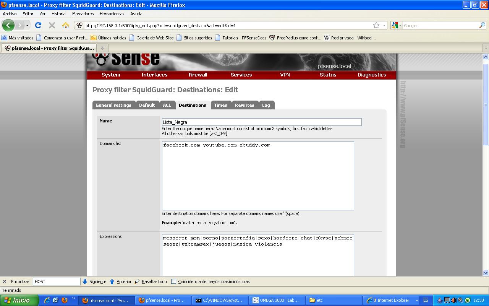Expand the URL bar history dropdown
The image size is (489, 306).
pos(384,26)
